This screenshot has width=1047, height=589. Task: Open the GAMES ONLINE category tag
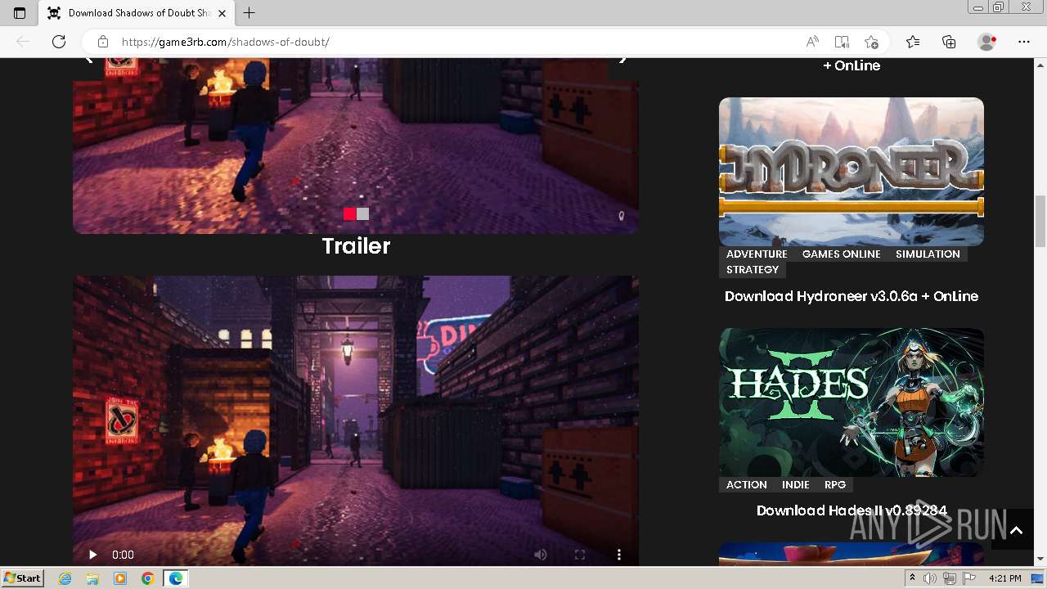841,254
